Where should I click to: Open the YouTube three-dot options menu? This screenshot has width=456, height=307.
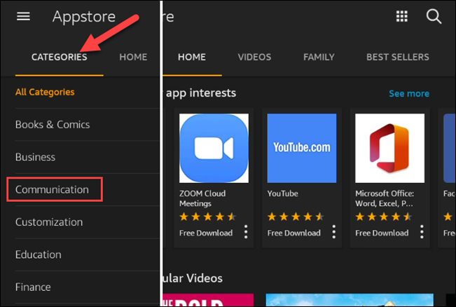click(x=334, y=232)
